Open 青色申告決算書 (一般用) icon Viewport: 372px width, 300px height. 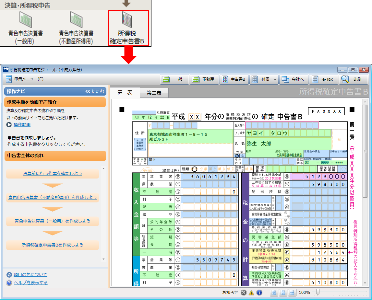click(26, 28)
